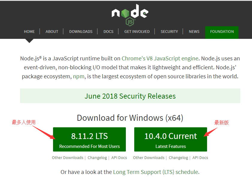Download the 8.11.2 LTS version
This screenshot has width=252, height=182.
pyautogui.click(x=89, y=140)
